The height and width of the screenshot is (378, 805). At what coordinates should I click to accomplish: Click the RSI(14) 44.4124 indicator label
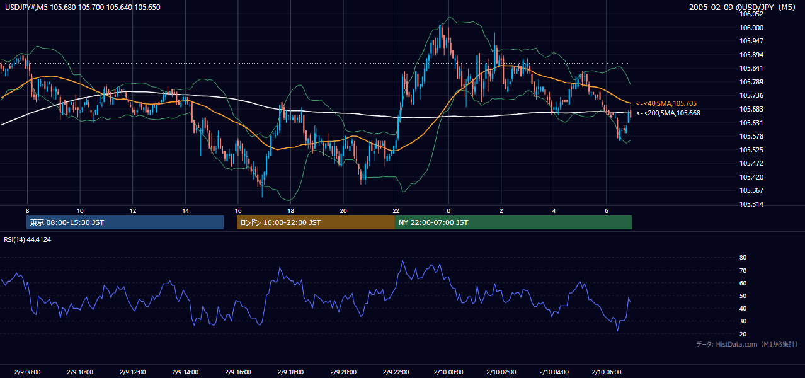point(28,239)
